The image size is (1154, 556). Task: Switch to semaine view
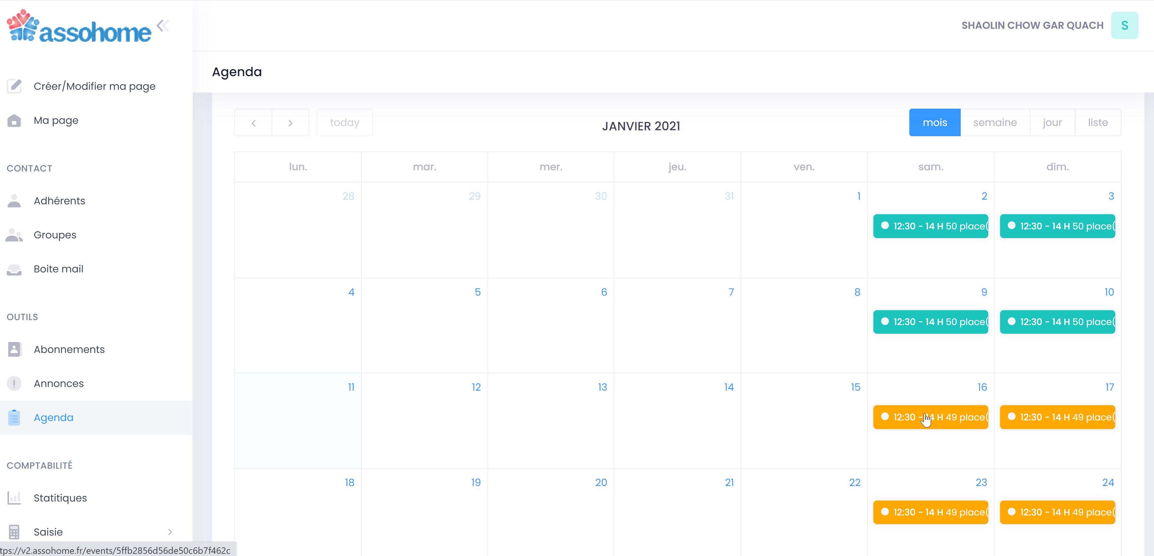coord(994,123)
